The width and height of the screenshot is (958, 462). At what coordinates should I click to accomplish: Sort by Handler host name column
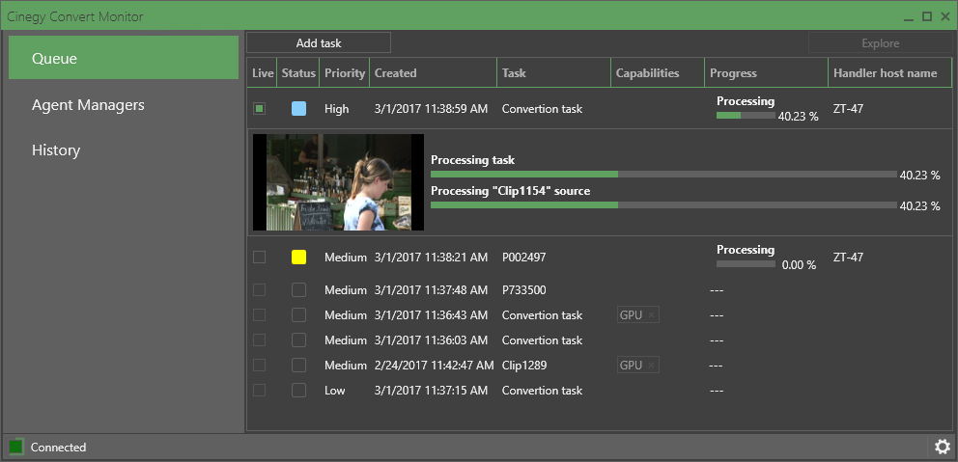click(x=889, y=72)
